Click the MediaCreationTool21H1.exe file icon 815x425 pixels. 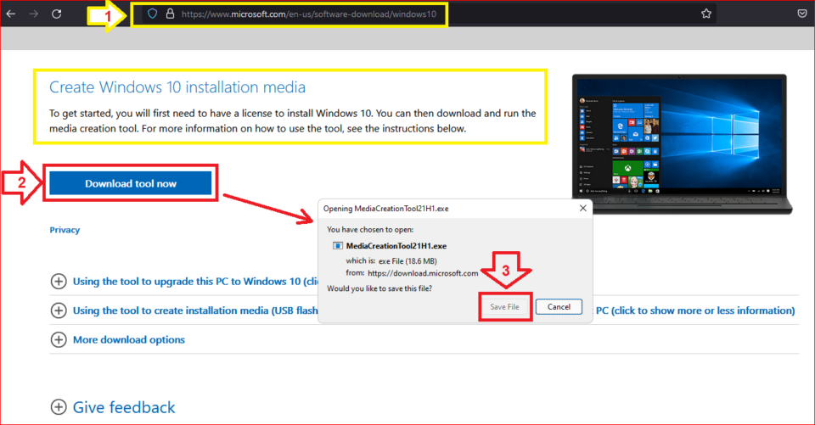click(x=338, y=246)
